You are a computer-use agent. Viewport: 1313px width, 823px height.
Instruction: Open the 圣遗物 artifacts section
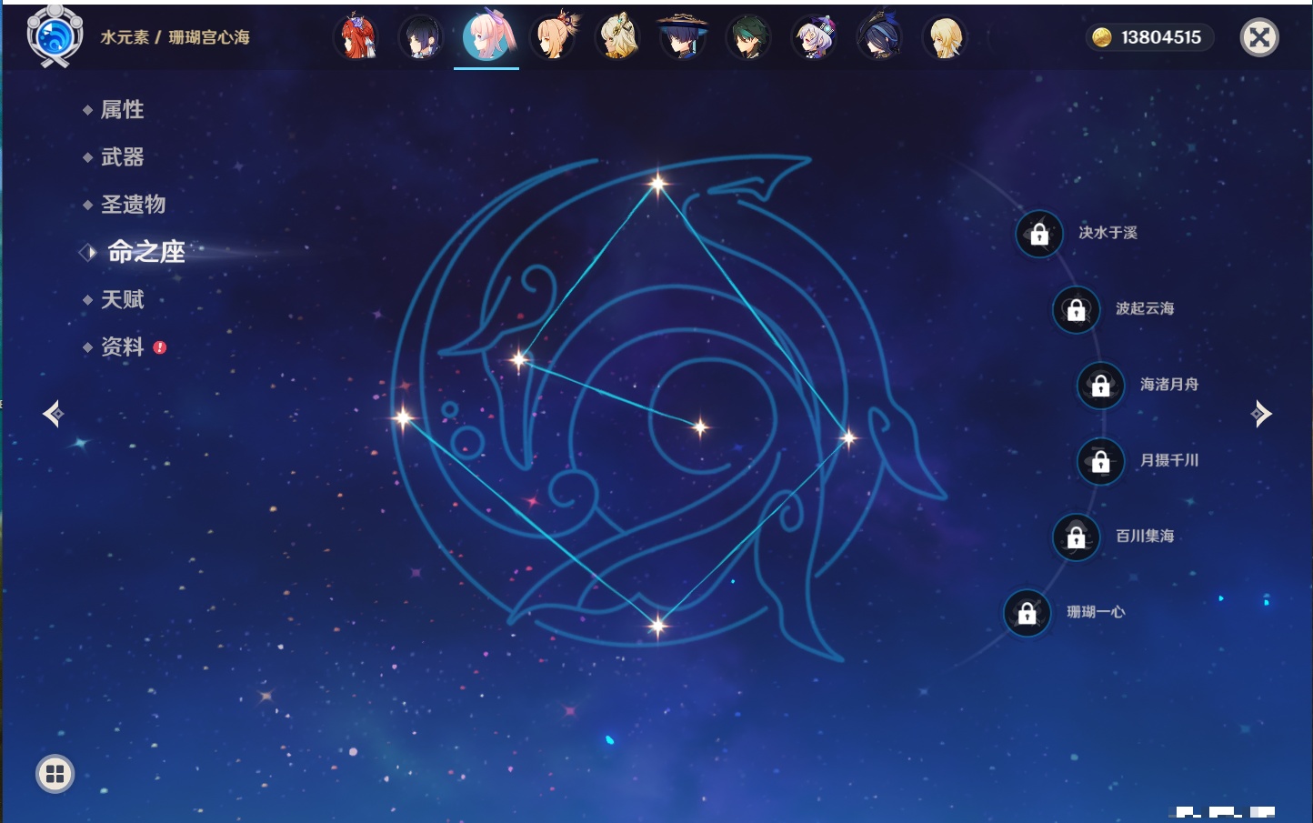coord(133,205)
